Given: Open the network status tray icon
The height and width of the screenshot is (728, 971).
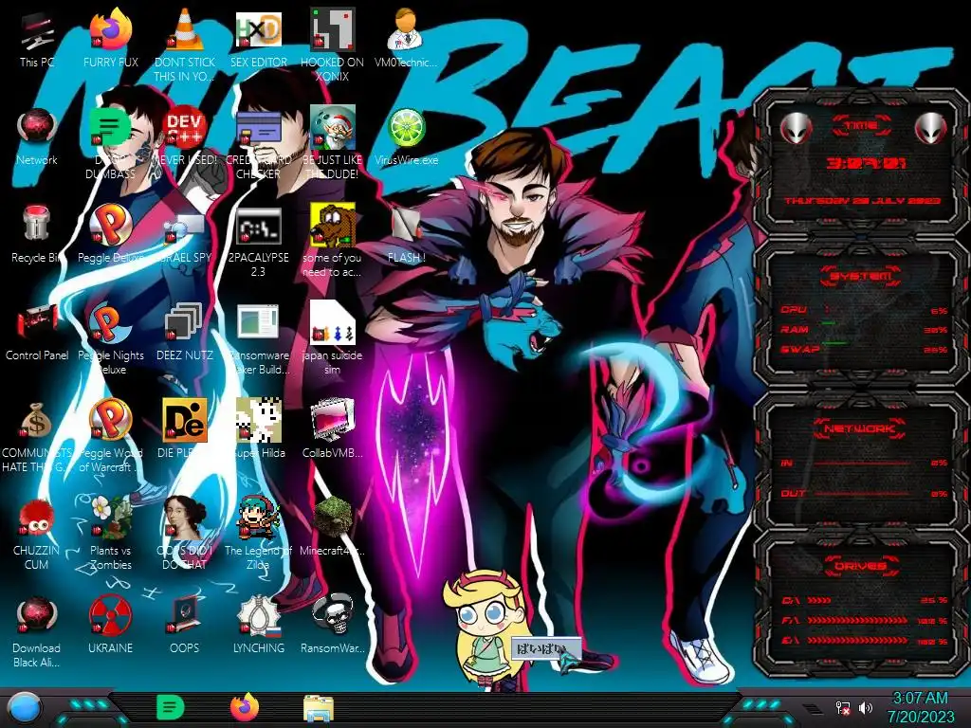Looking at the screenshot, I should coord(842,707).
